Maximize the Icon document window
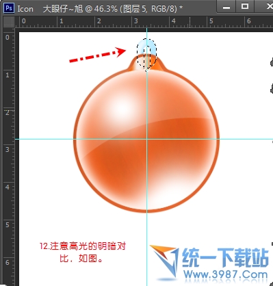Screen dimensions: 273x286 click(245, 6)
